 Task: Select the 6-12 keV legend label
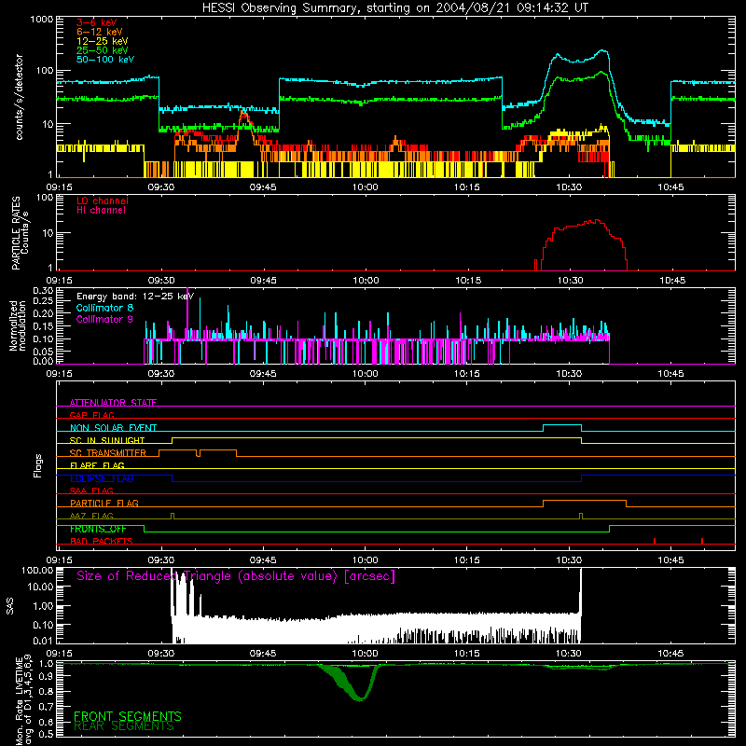[100, 32]
